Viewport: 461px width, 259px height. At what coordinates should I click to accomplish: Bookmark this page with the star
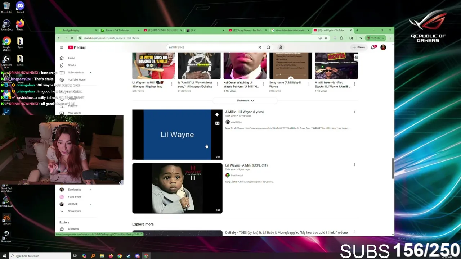tap(326, 38)
